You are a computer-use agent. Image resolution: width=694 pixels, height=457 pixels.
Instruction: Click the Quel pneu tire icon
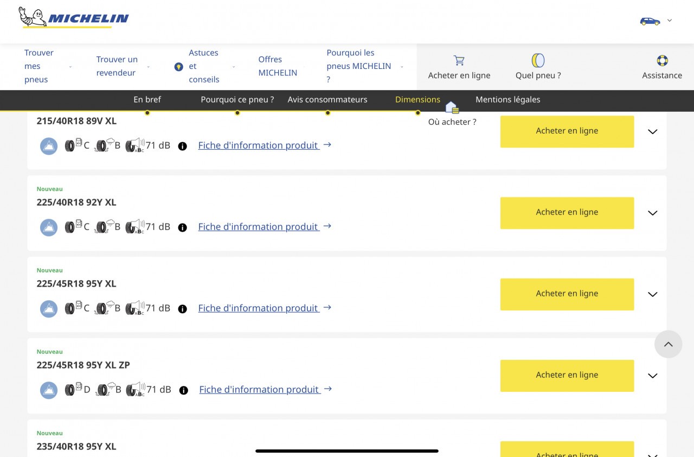tap(538, 60)
